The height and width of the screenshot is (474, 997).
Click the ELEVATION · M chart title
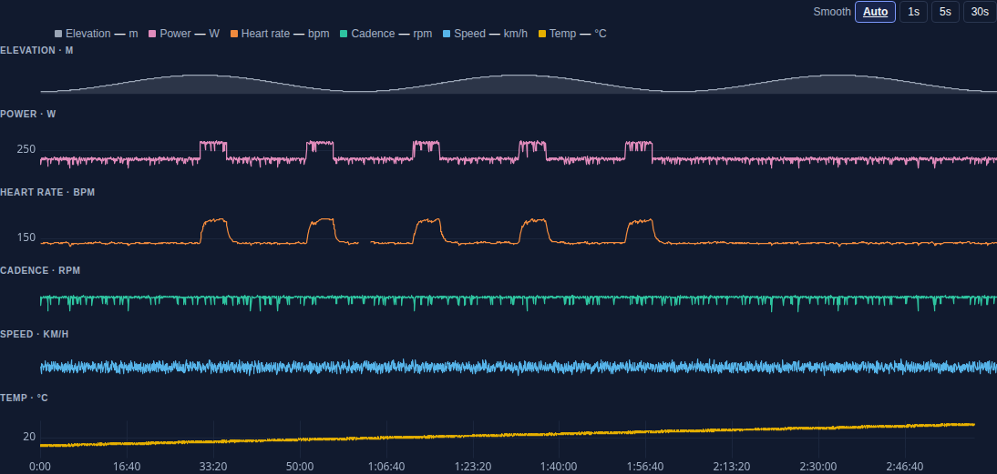coord(36,50)
